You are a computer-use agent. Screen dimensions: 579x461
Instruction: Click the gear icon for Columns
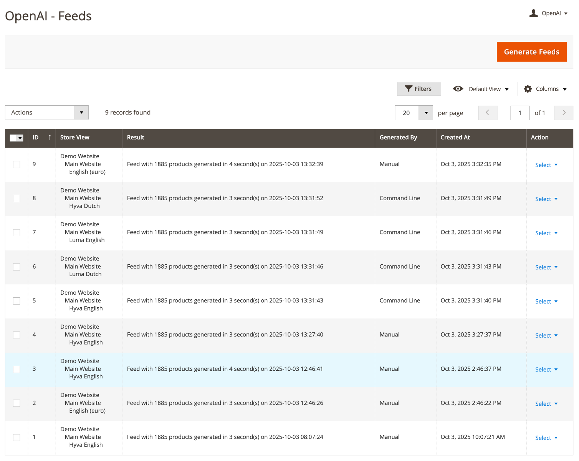click(528, 89)
